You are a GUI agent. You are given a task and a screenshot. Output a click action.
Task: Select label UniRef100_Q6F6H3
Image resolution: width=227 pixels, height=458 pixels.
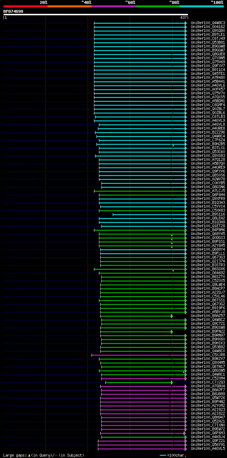coord(208,433)
